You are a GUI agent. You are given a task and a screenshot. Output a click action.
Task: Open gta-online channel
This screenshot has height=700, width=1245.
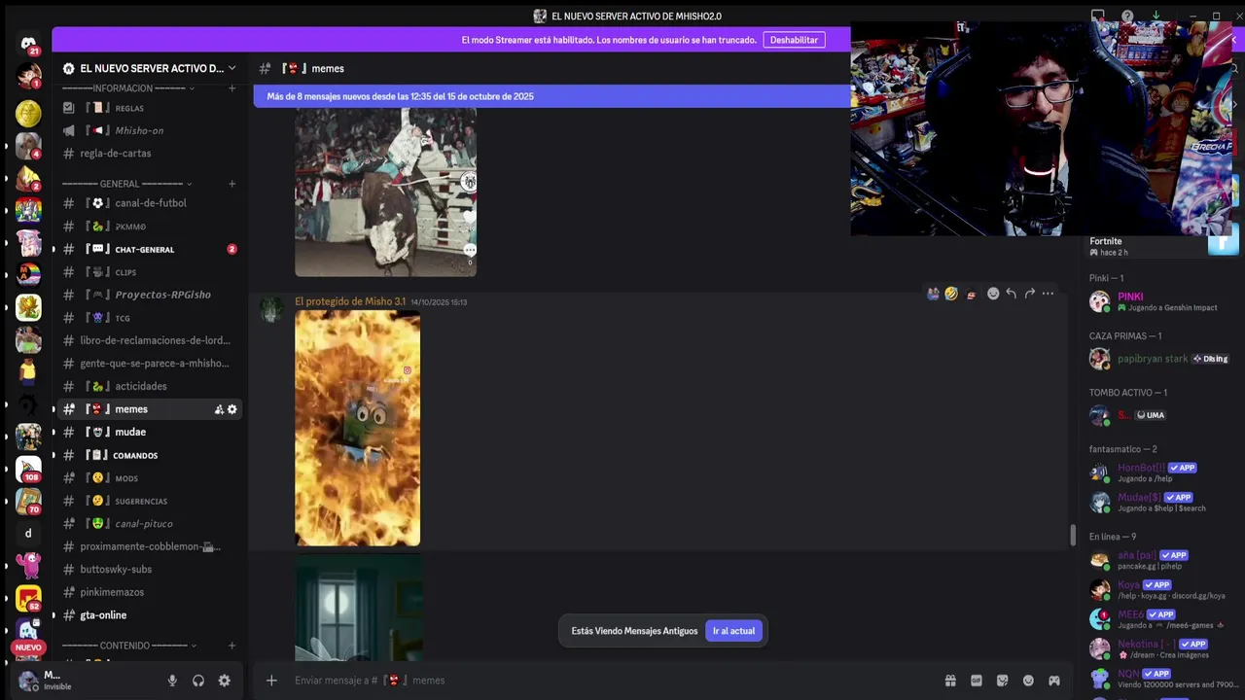coord(149,615)
